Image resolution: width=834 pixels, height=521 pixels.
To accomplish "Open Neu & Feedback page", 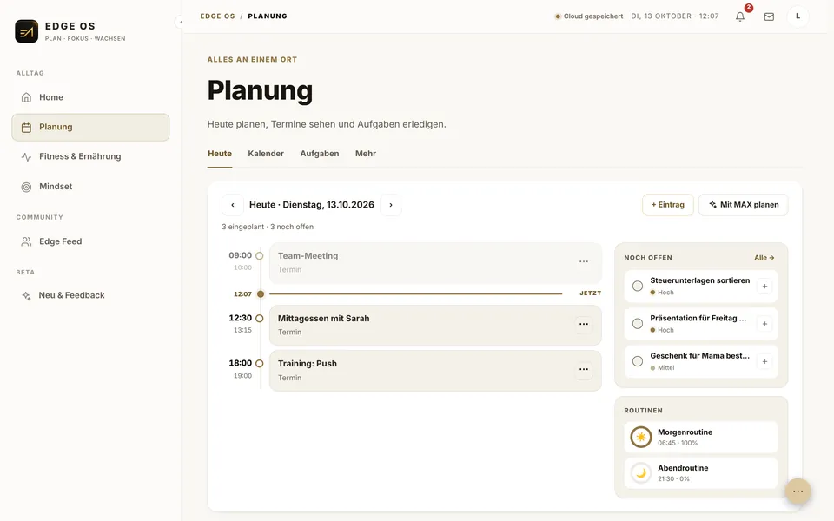I will coord(90,295).
